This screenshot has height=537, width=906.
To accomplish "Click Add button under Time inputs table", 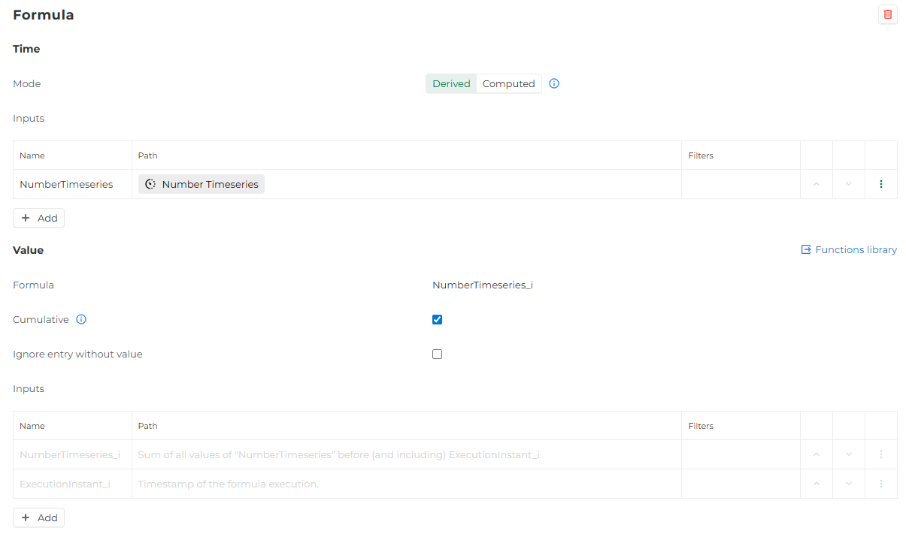I will (x=39, y=218).
